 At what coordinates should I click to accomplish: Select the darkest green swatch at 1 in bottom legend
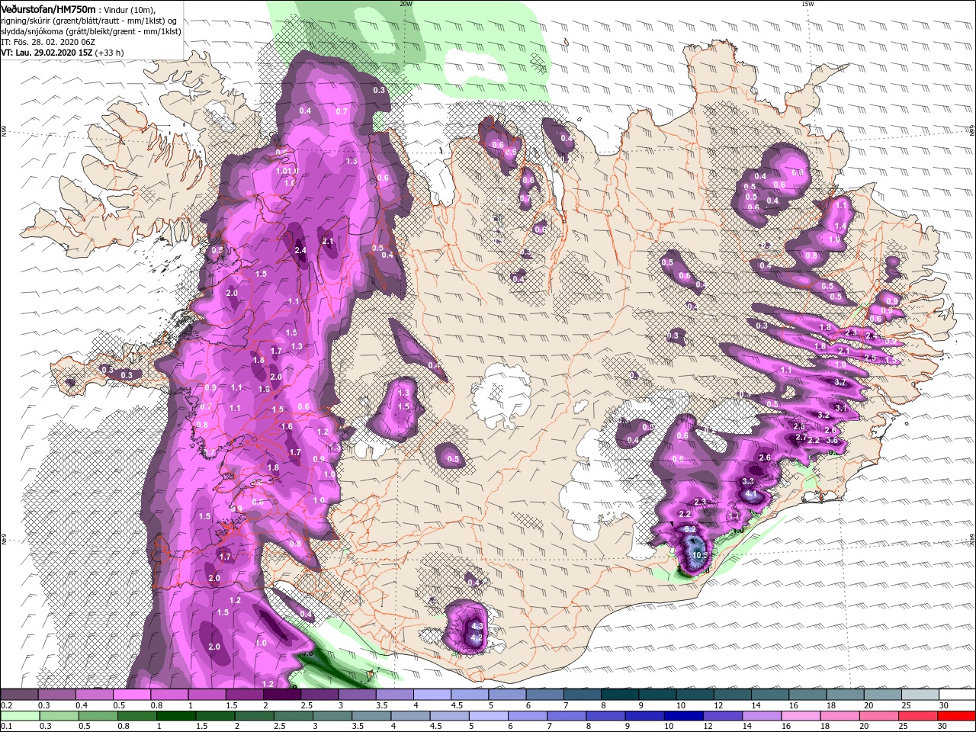point(176,716)
